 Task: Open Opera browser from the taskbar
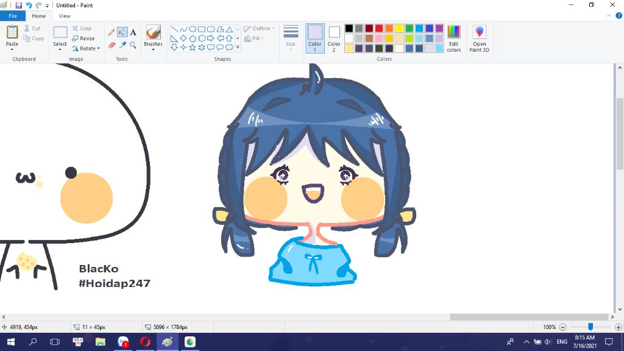(145, 342)
